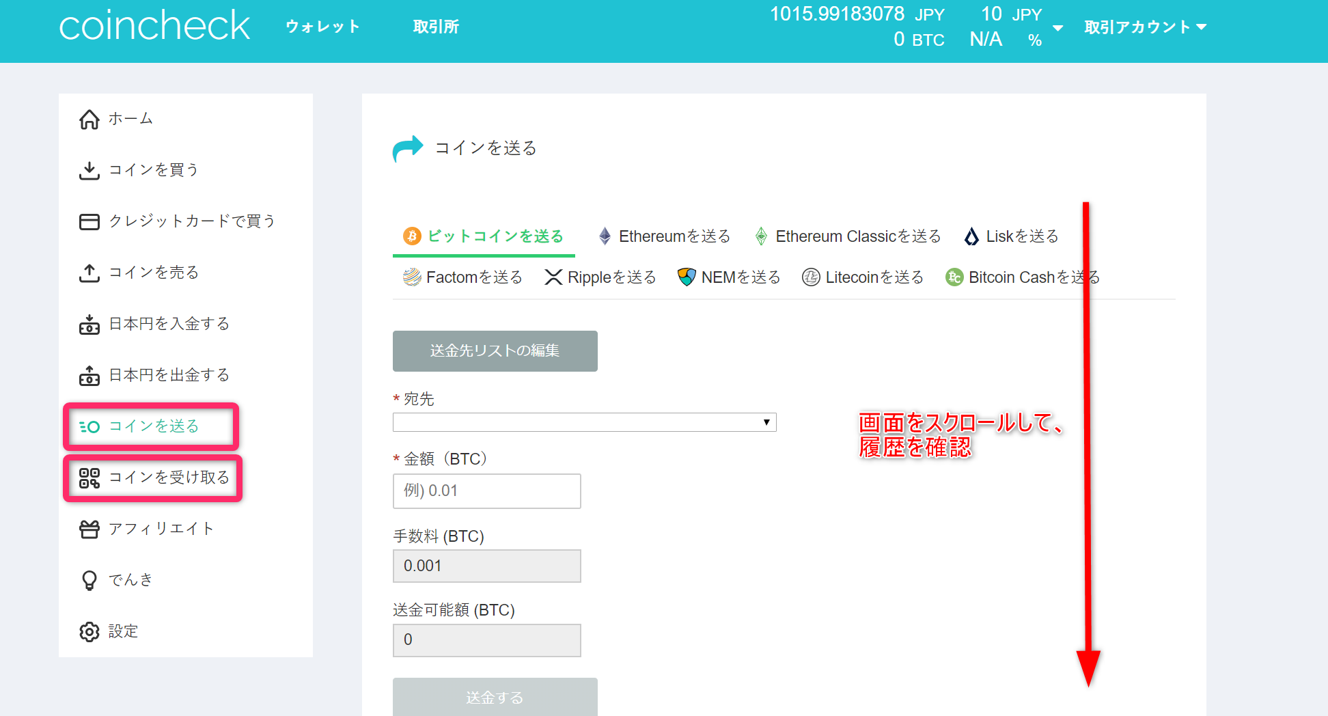Click the coincheck logo
1328x716 pixels.
click(x=155, y=26)
